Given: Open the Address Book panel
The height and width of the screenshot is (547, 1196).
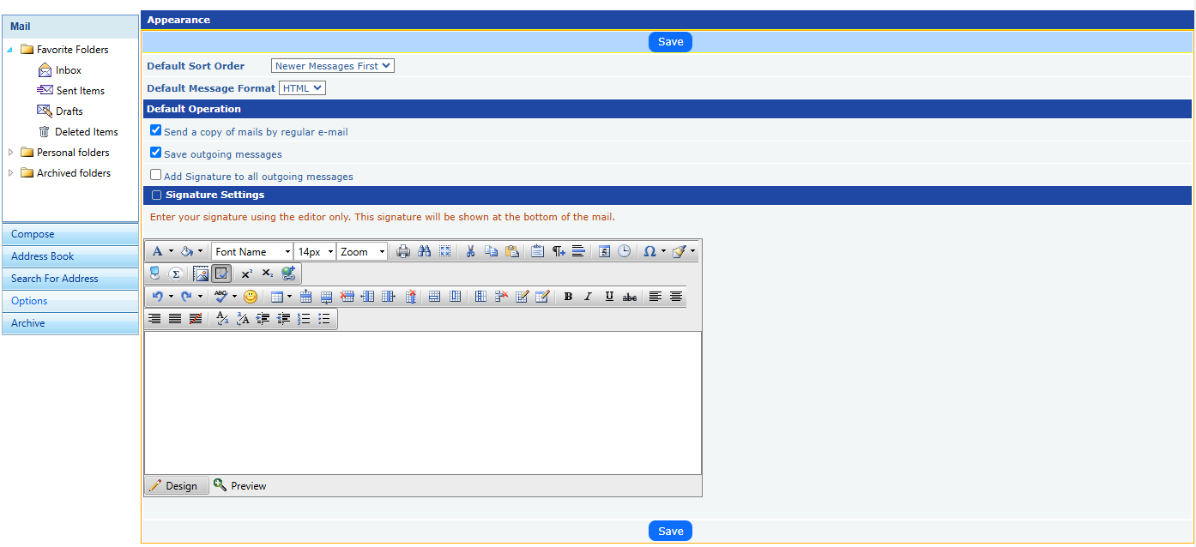Looking at the screenshot, I should point(43,256).
